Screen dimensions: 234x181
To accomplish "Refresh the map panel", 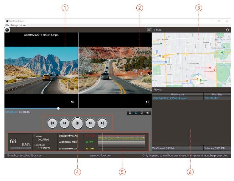I will (x=227, y=30).
